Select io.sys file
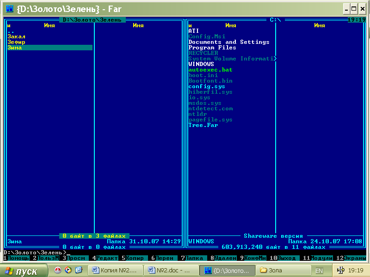Image resolution: width=370 pixels, height=277 pixels. pos(199,97)
